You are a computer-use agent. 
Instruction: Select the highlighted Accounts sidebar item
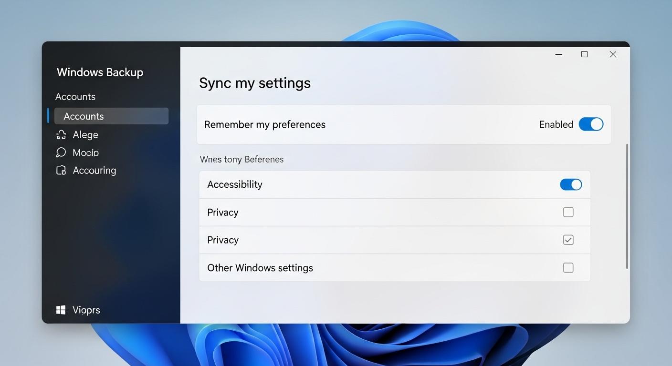pyautogui.click(x=111, y=116)
